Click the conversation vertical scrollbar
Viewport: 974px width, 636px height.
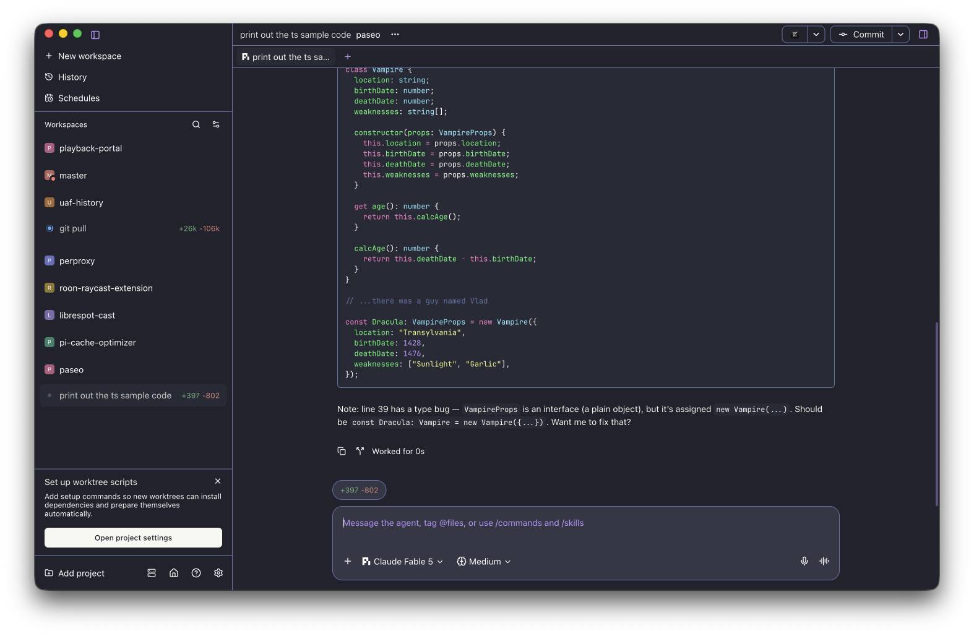pyautogui.click(x=937, y=413)
